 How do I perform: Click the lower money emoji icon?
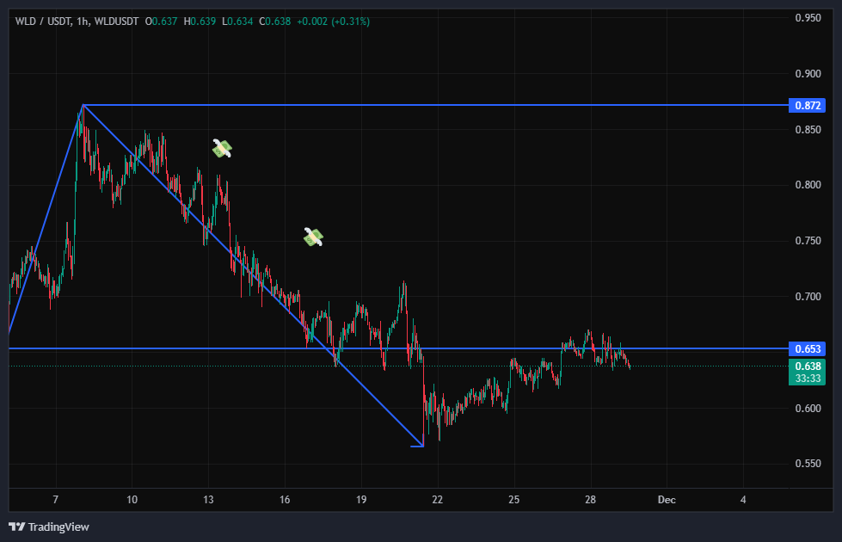313,237
